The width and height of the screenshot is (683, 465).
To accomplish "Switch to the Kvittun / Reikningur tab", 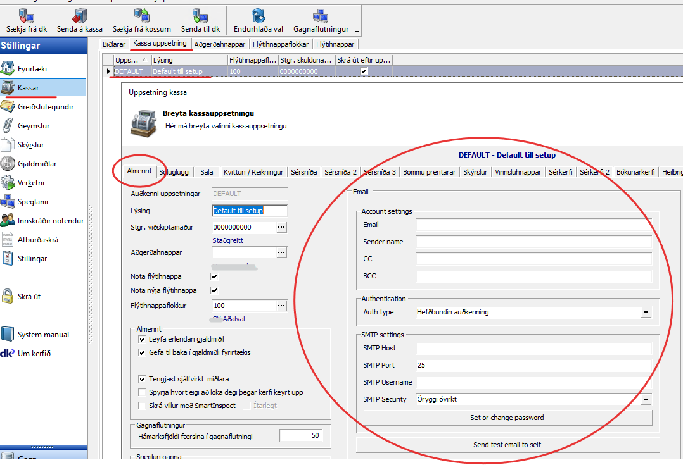I will 253,171.
